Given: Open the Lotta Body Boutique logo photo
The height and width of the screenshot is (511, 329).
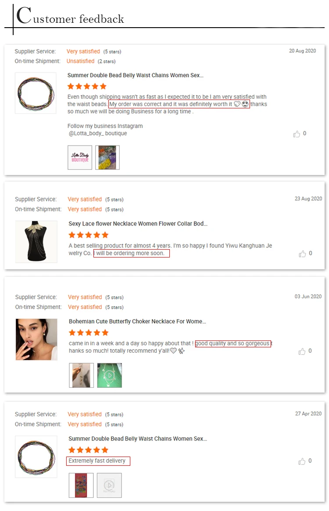Looking at the screenshot, I should [80, 157].
